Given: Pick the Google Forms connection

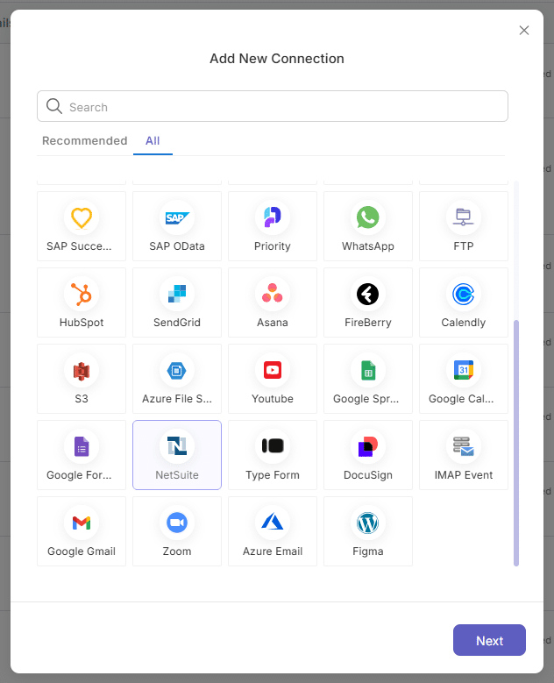Looking at the screenshot, I should click(82, 455).
